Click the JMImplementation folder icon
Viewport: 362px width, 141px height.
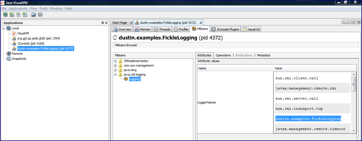tap(121, 61)
